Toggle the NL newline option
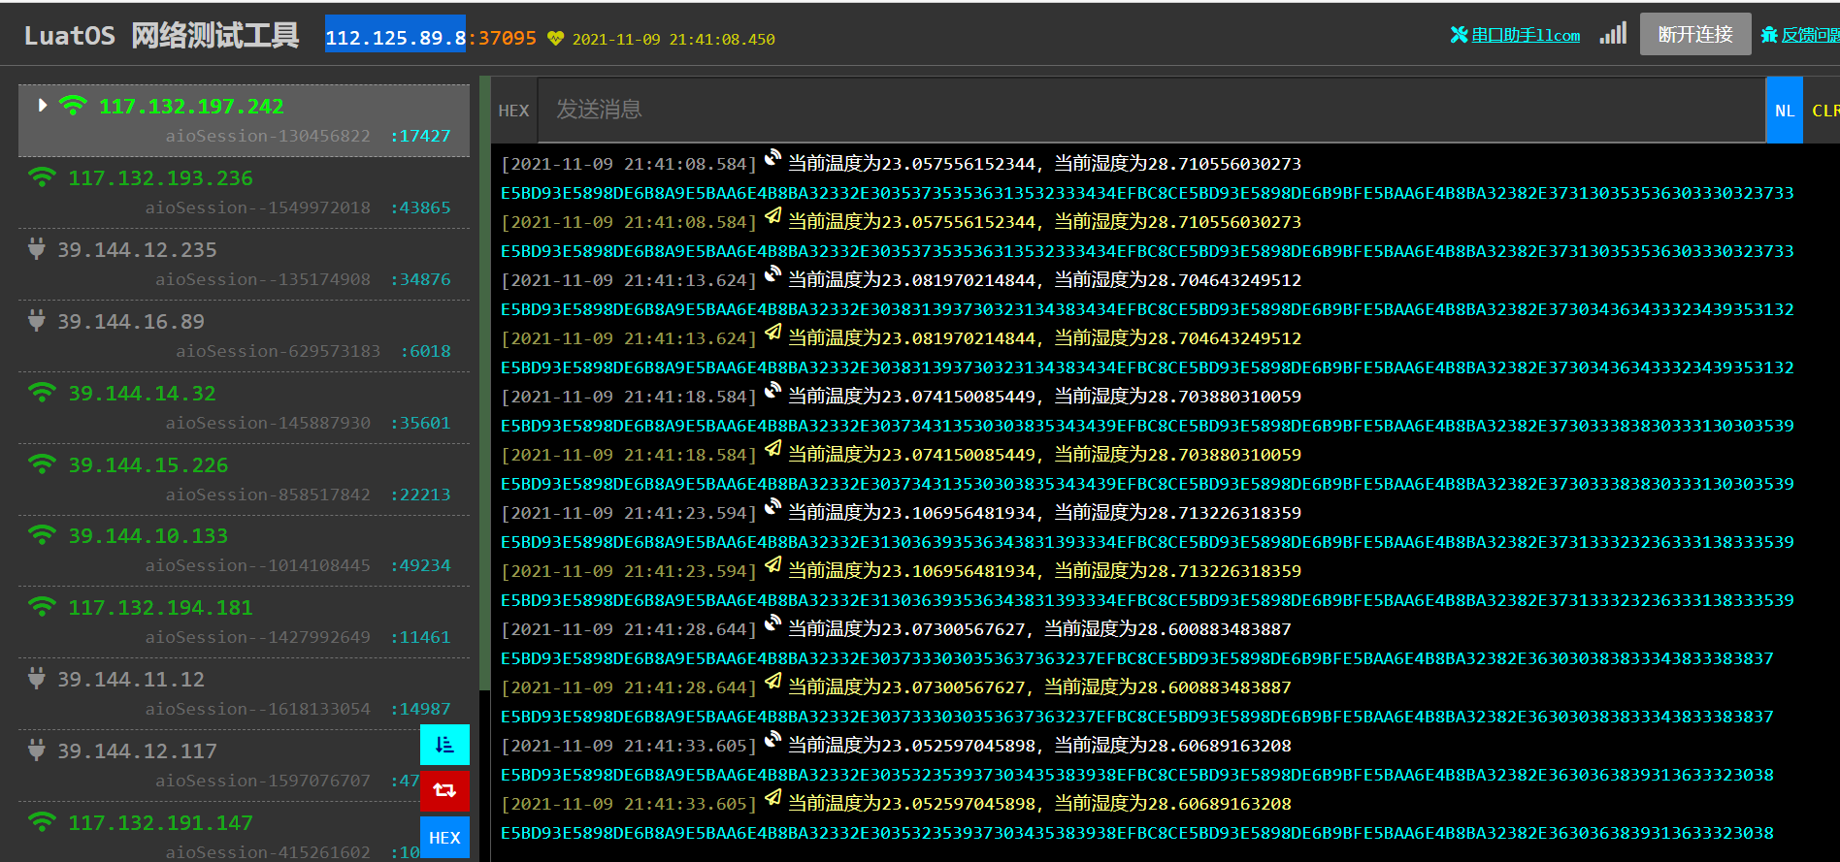Screen dimensions: 1840x862 pos(1784,111)
